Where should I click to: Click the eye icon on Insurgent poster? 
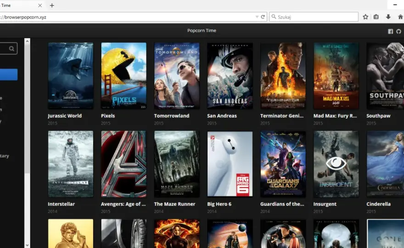tap(336, 163)
